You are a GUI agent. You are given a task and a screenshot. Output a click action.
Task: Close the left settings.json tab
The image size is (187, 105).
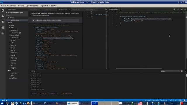[69, 9]
